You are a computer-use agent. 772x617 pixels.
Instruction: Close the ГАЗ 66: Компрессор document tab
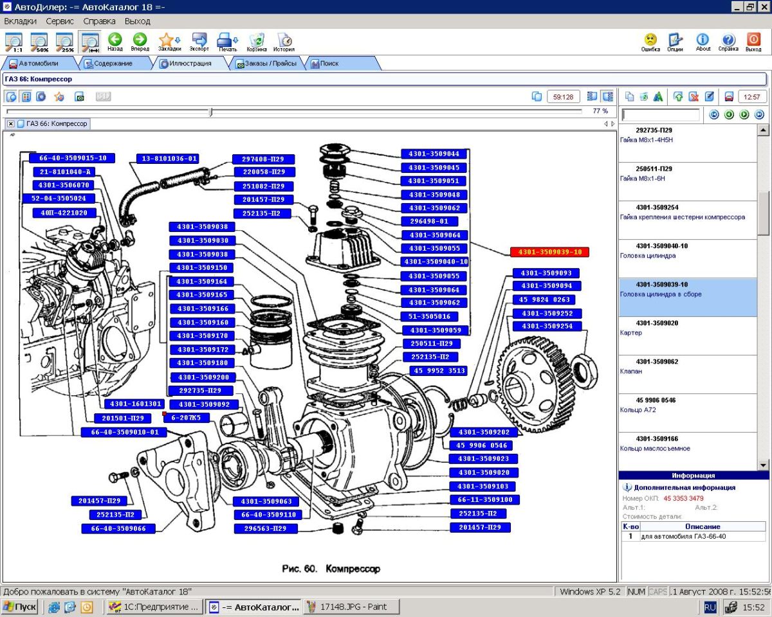point(11,123)
